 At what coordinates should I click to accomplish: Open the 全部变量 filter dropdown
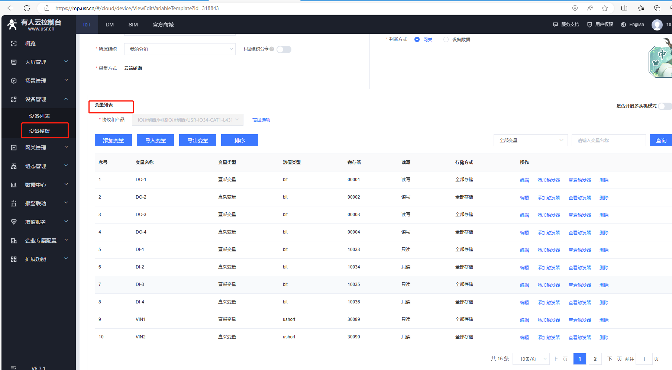point(530,140)
